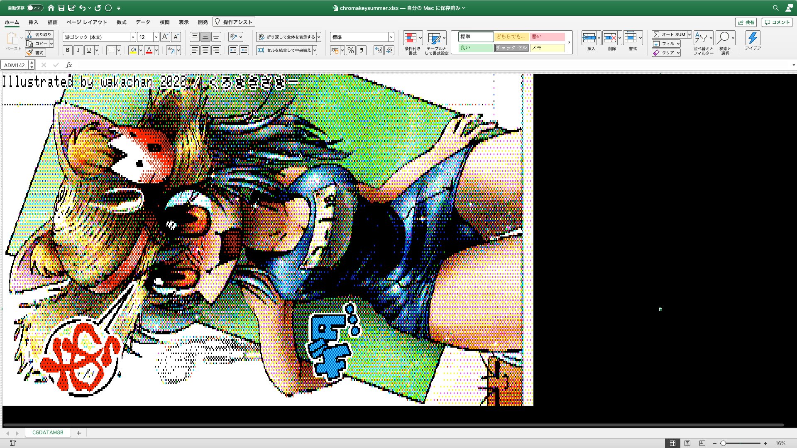The width and height of the screenshot is (797, 448).
Task: Select the 悪い cell style swatch
Action: pos(548,37)
